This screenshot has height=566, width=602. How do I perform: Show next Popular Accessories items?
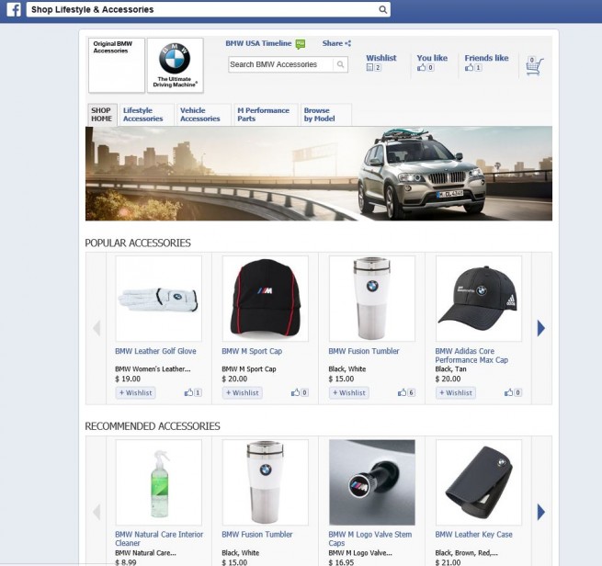click(x=541, y=328)
